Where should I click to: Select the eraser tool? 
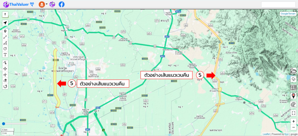pos(5,80)
